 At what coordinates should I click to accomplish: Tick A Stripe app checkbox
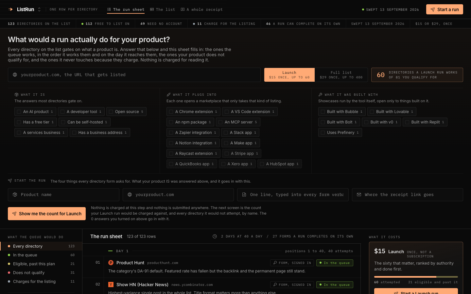[x=227, y=154]
